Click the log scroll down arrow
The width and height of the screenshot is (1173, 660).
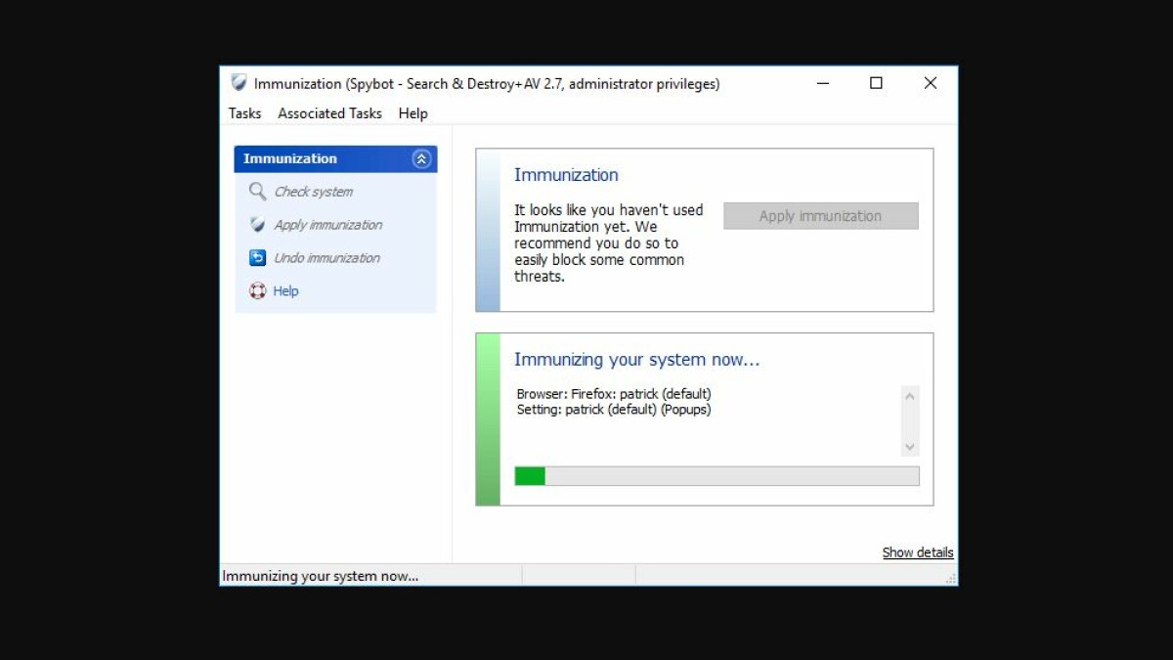(x=910, y=447)
